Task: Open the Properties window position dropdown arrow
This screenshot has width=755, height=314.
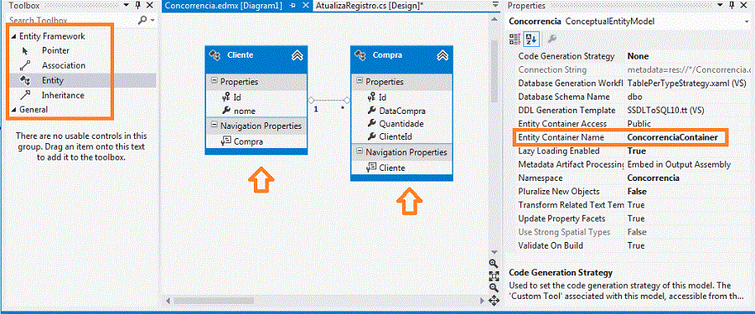Action: (721, 5)
